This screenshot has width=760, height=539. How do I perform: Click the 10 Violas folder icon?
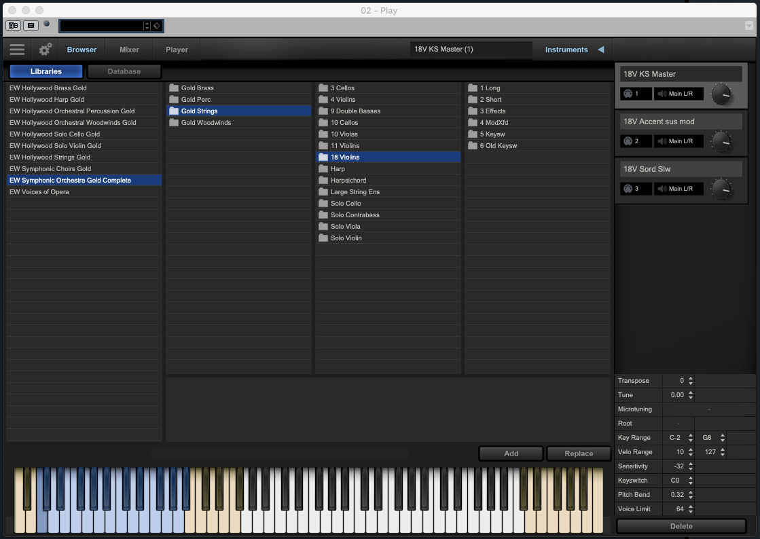(x=323, y=134)
